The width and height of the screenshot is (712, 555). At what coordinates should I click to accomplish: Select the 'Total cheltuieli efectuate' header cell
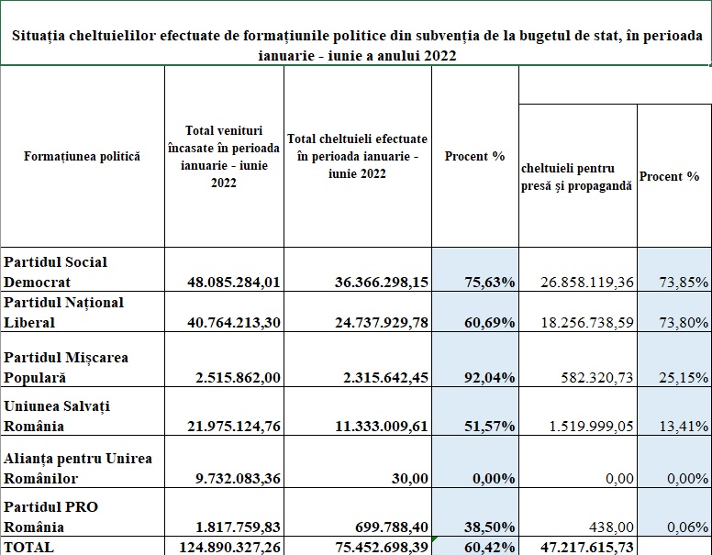click(x=357, y=157)
